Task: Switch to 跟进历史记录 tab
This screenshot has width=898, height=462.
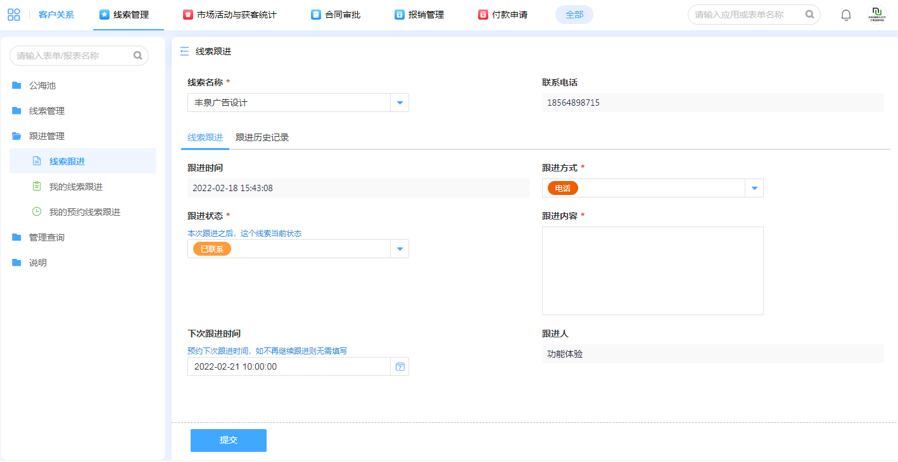Action: point(262,137)
